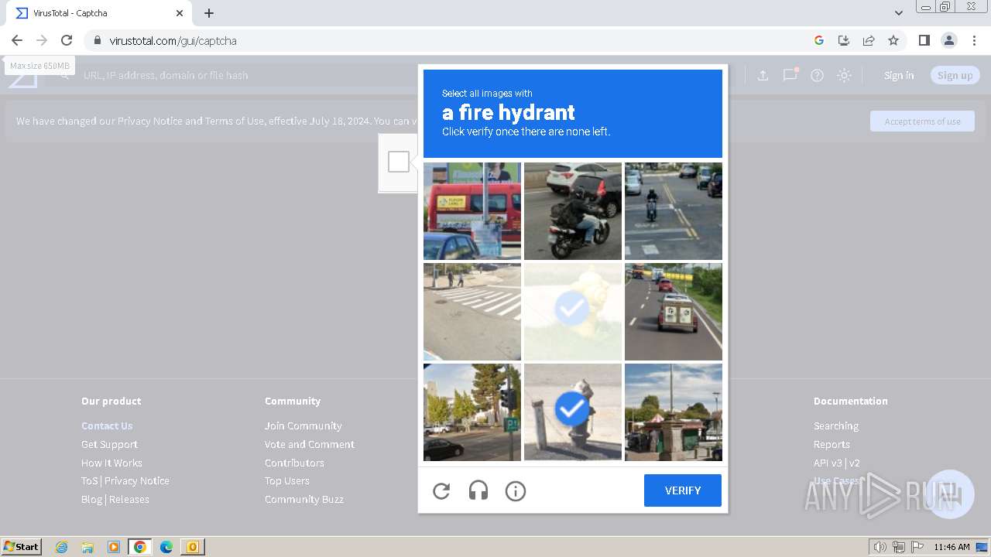Open the Reports documentation link
Image resolution: width=991 pixels, height=557 pixels.
[832, 444]
